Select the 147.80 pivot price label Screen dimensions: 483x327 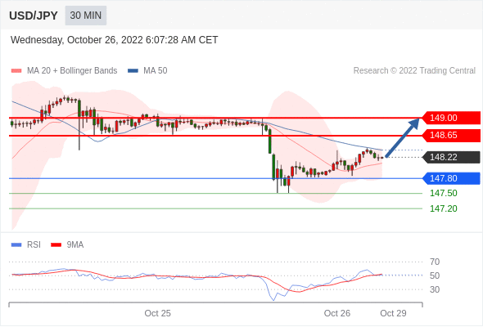(x=451, y=178)
